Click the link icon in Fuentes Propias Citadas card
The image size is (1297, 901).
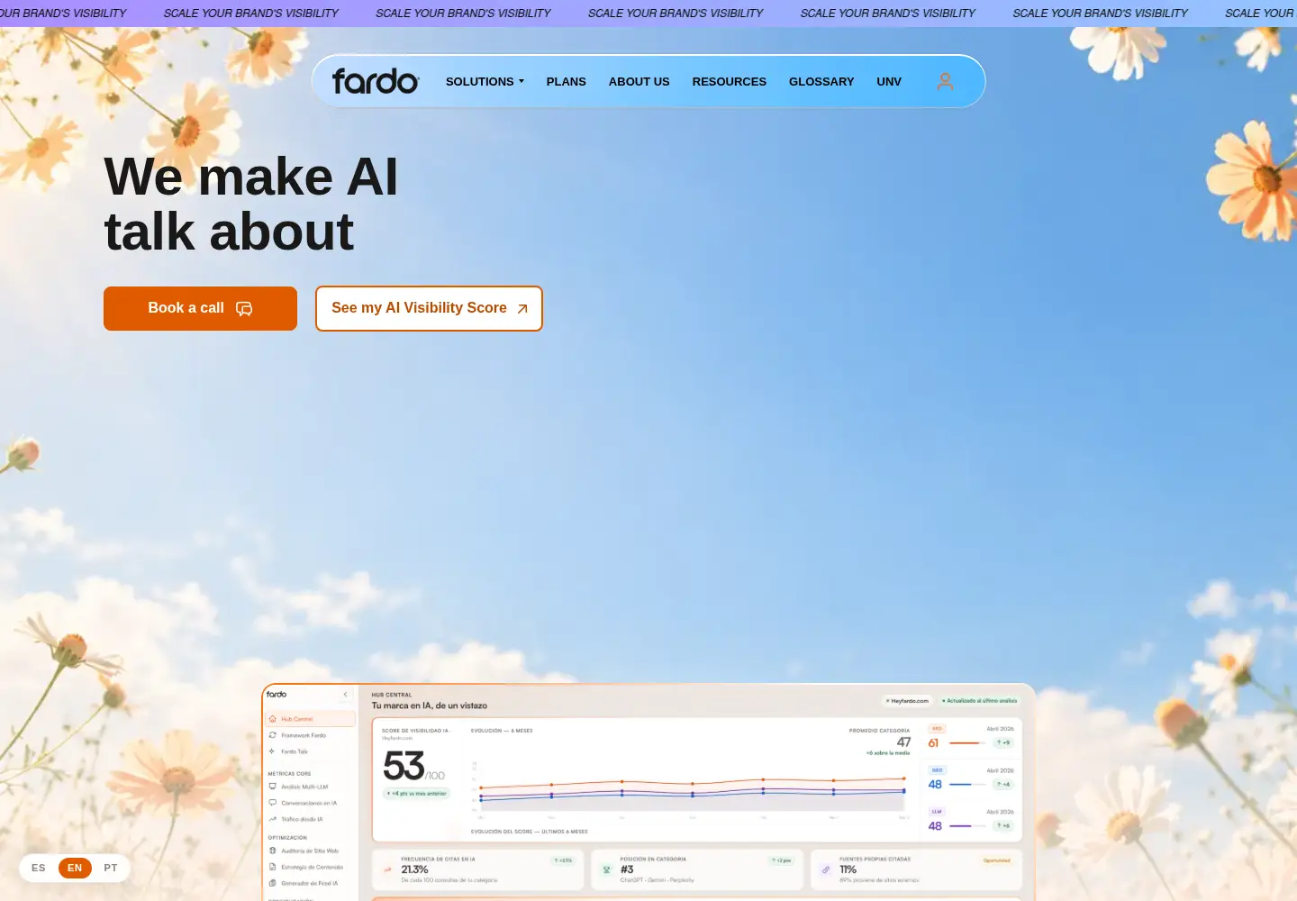[826, 869]
